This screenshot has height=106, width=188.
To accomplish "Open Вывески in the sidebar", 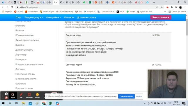I will tap(20, 45).
